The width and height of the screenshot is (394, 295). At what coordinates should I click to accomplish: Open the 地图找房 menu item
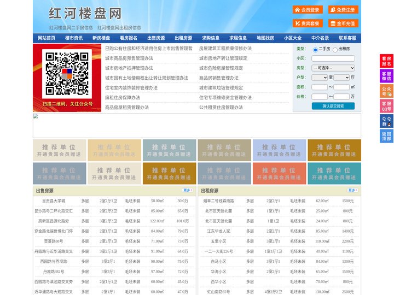265,38
